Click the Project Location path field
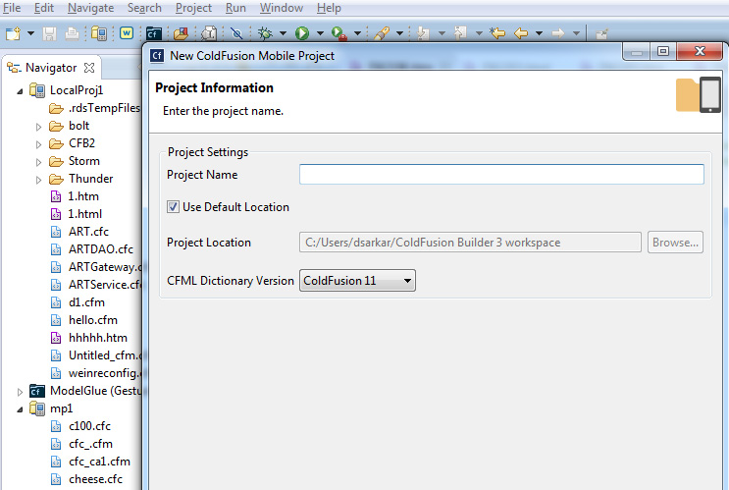729x490 pixels. [x=470, y=243]
